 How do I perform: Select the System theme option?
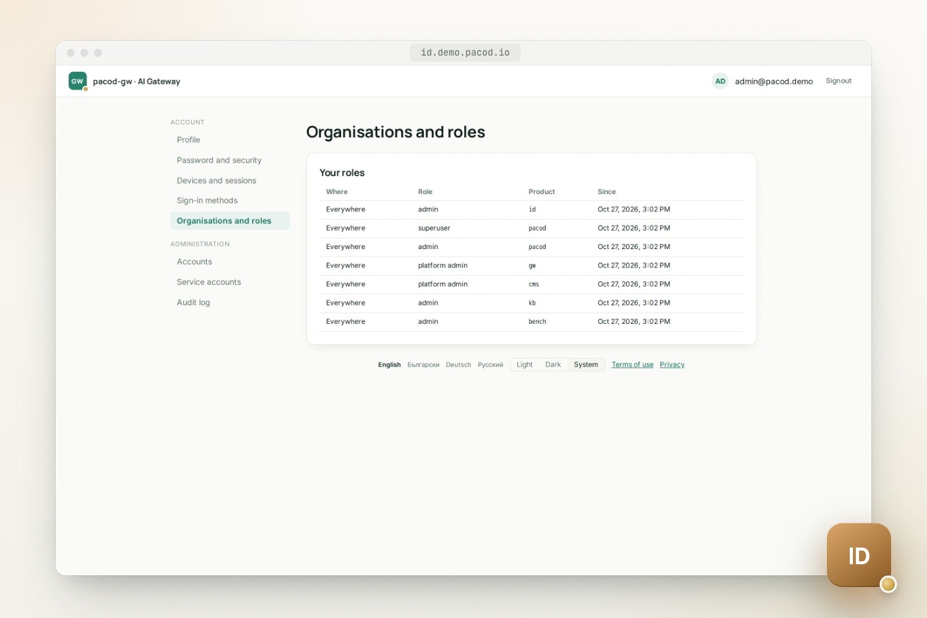586,365
